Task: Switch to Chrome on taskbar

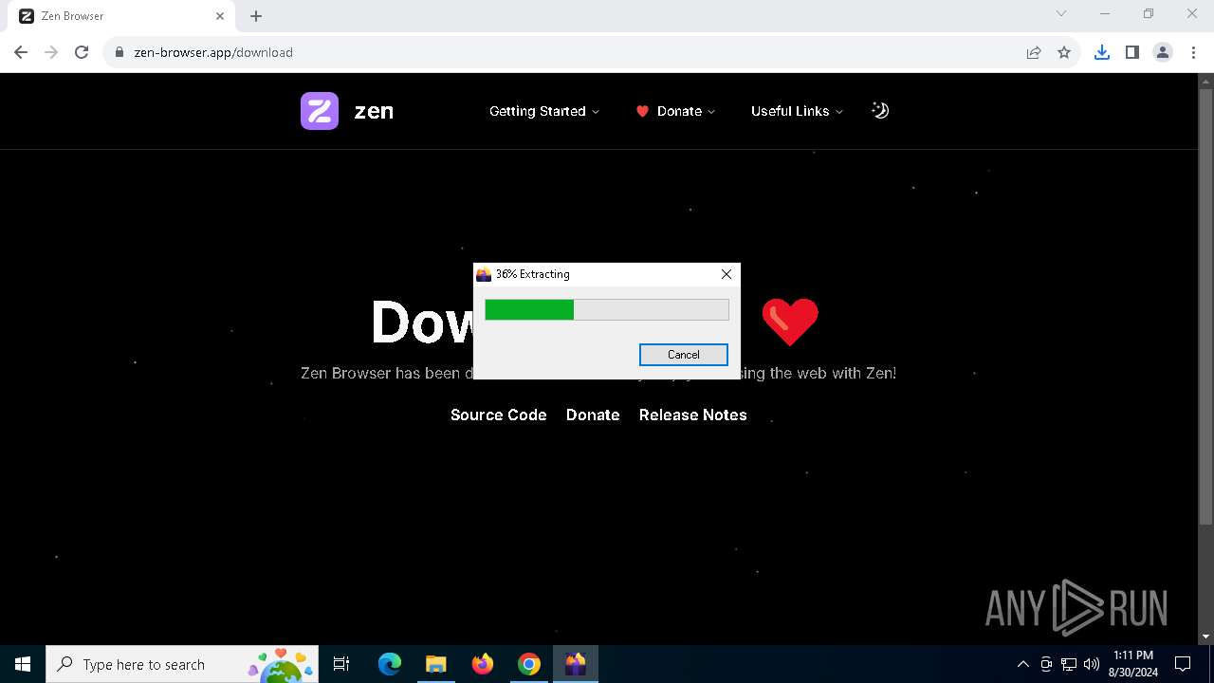Action: tap(529, 664)
